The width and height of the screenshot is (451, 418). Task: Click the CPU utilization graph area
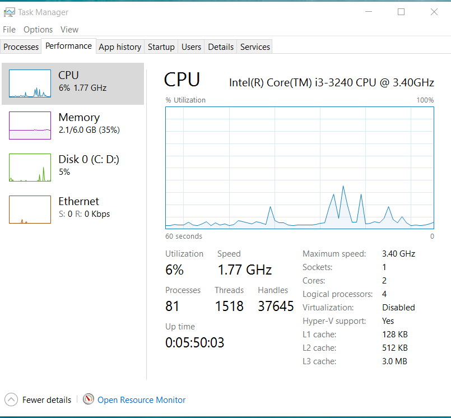pos(300,168)
